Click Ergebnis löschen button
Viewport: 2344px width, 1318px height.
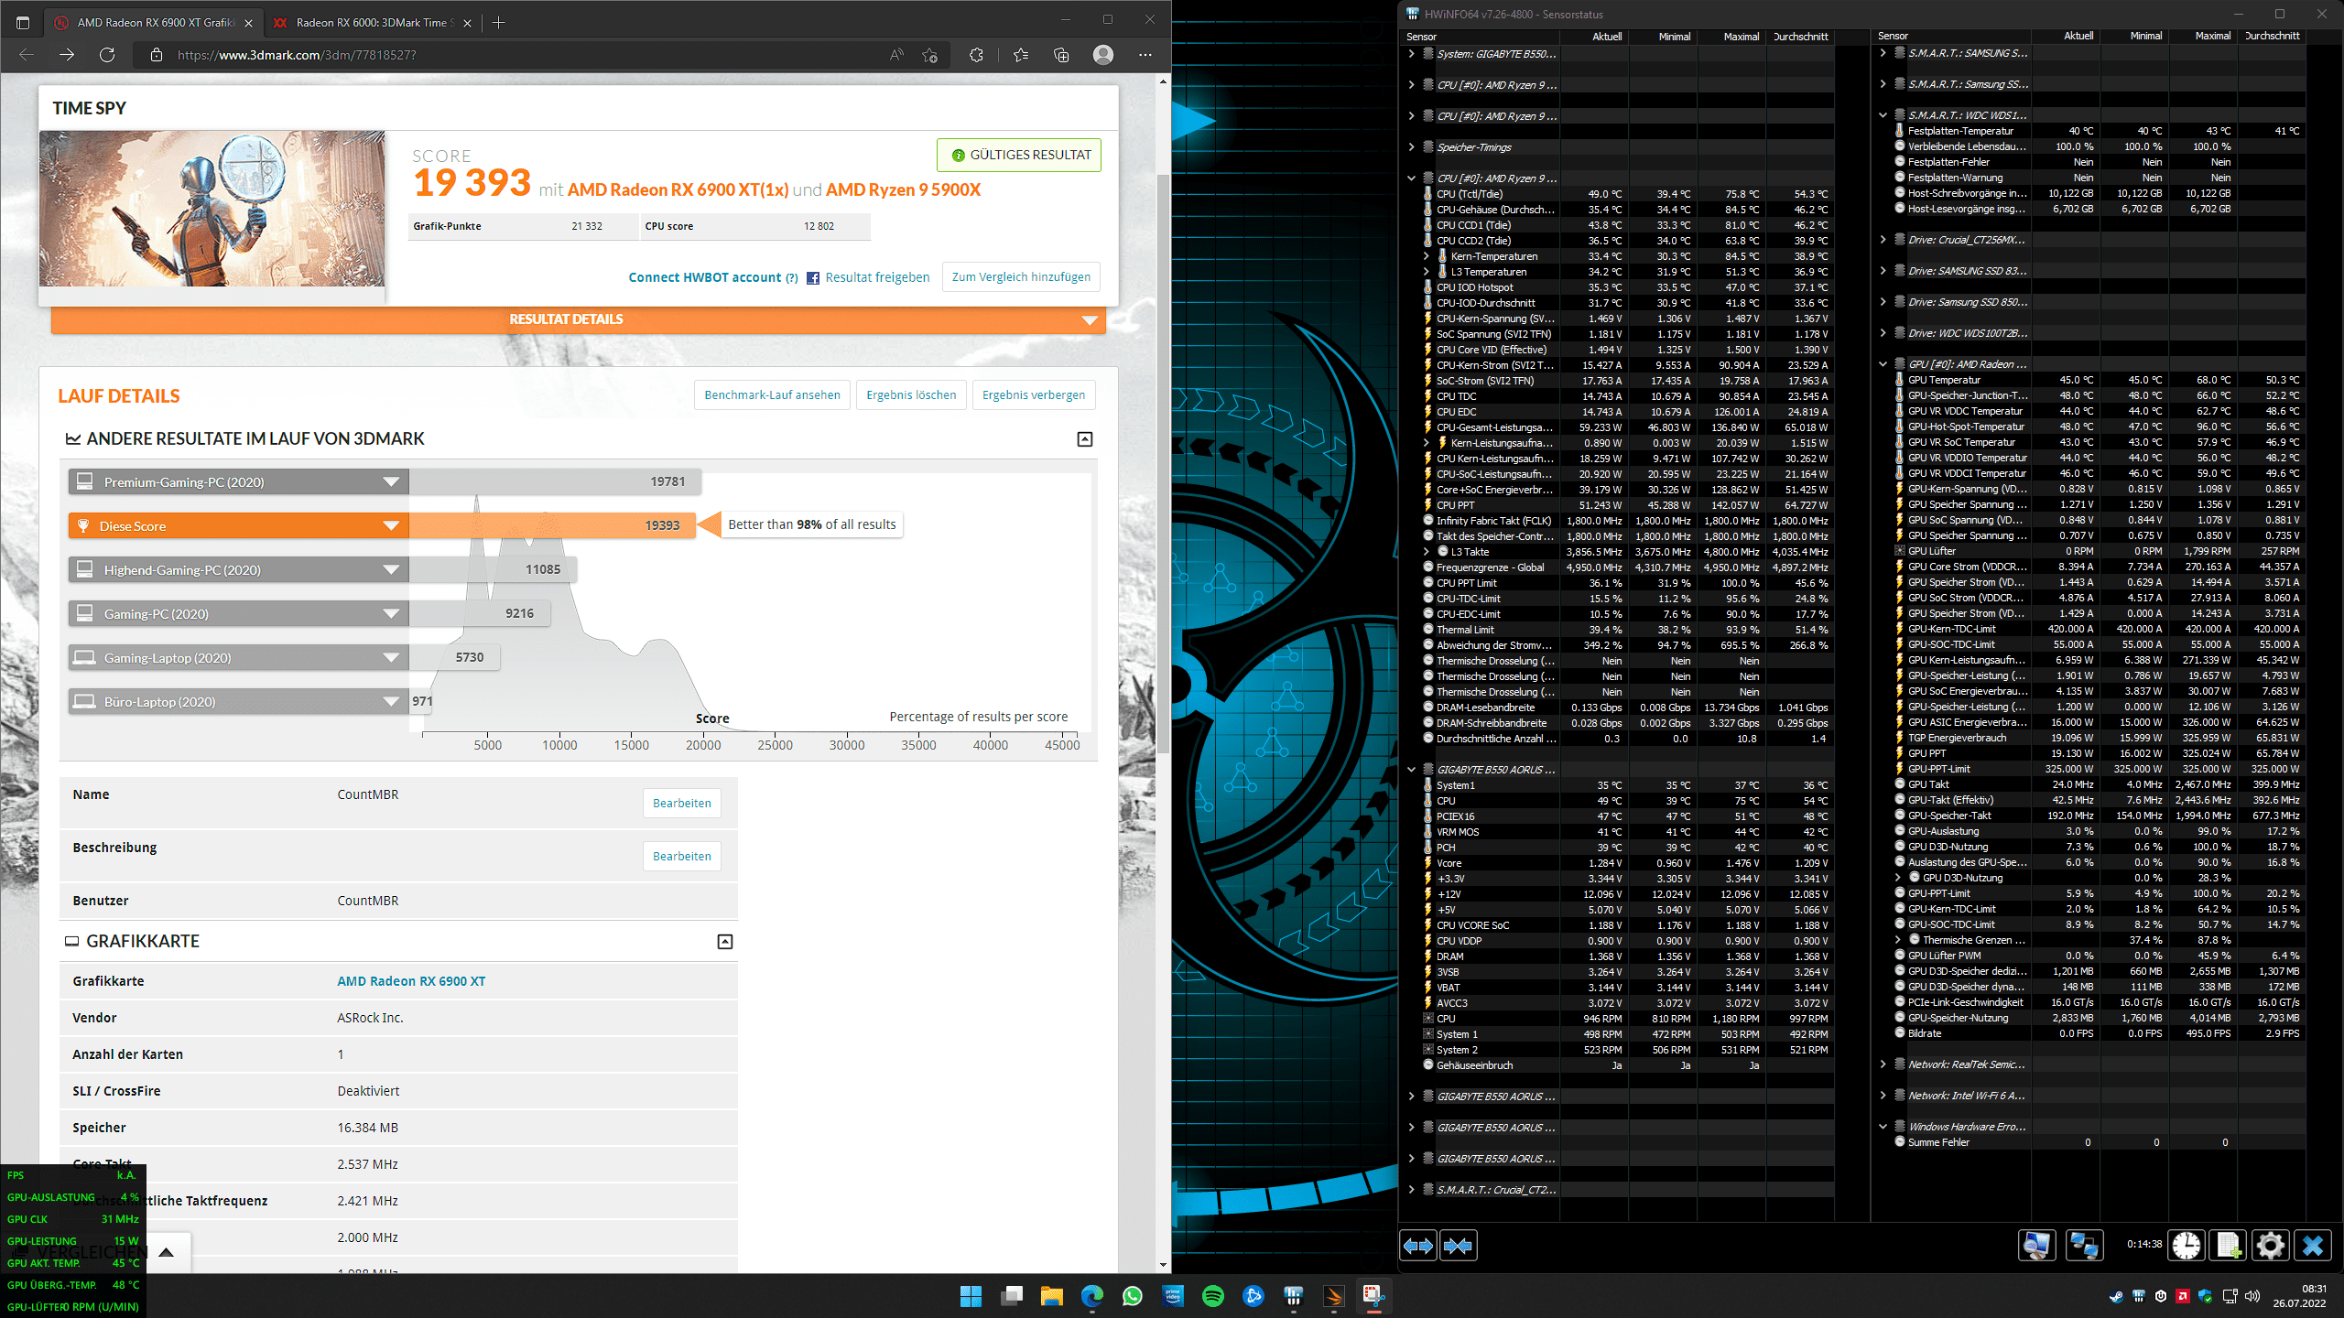pos(911,394)
